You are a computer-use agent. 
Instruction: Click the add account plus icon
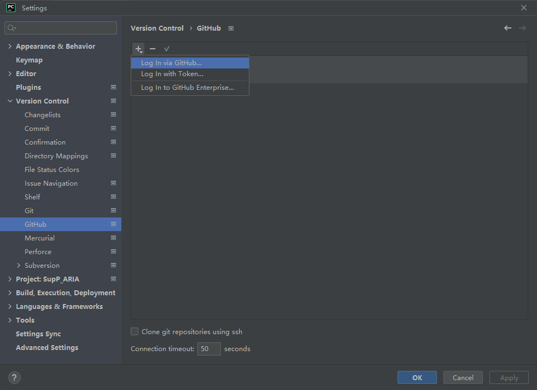tap(138, 49)
